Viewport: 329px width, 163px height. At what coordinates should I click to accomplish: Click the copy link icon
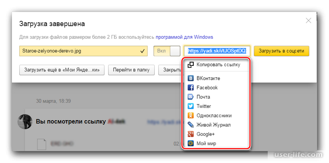pos(190,65)
